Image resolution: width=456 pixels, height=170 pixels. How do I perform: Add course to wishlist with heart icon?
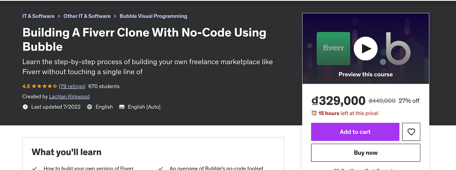[411, 132]
